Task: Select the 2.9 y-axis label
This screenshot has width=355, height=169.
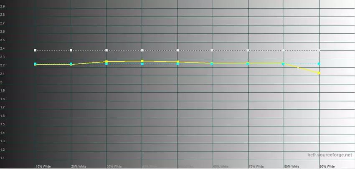Action: [x=3, y=6]
